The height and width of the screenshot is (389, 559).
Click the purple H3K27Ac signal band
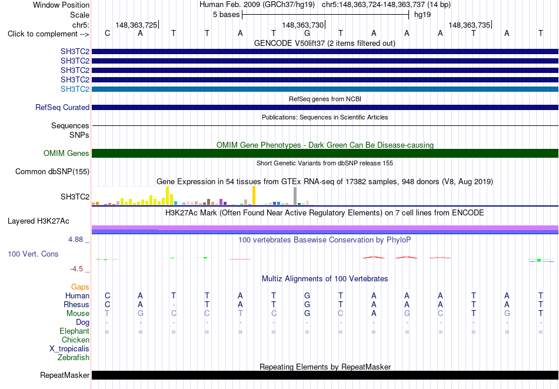pos(325,228)
